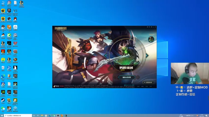Open the Recycle Bin desktop icon
Viewport: 209px width, 117px height.
(3, 68)
